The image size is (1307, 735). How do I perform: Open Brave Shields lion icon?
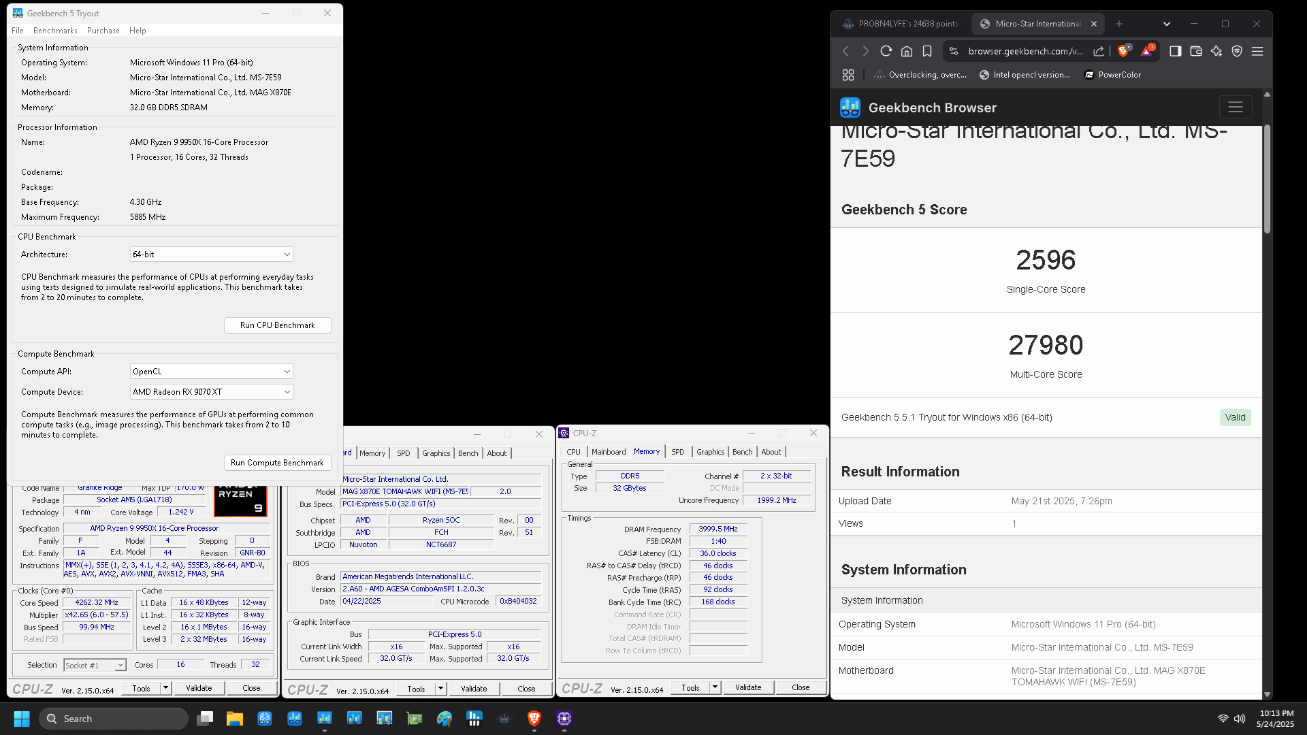[1123, 51]
